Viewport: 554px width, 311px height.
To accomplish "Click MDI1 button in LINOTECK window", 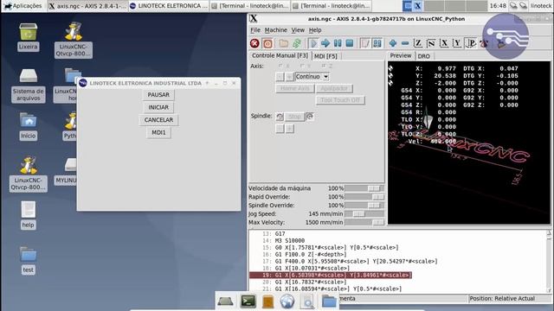I will (158, 132).
